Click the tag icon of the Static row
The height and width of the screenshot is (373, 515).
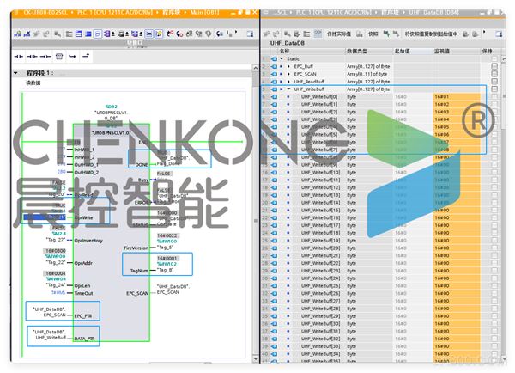[274, 59]
